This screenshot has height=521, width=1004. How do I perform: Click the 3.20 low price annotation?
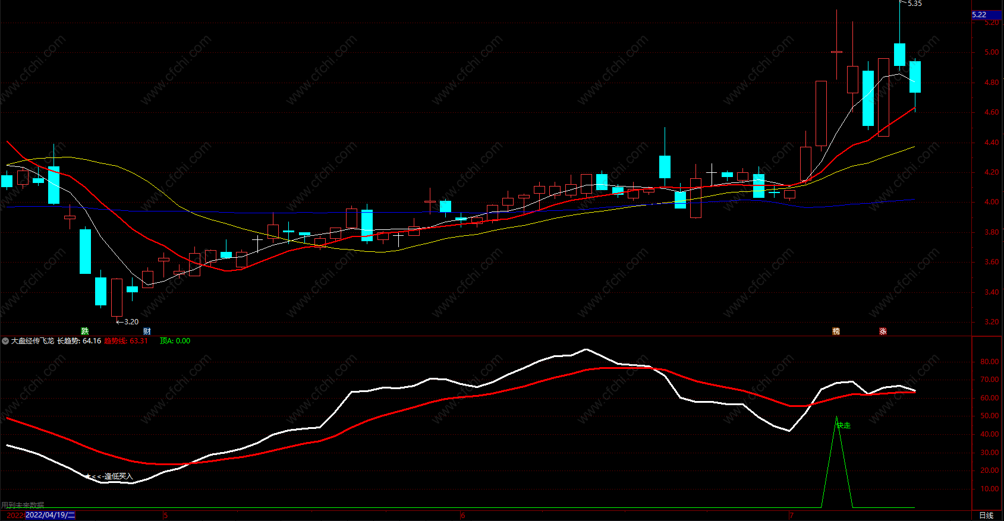(x=131, y=322)
